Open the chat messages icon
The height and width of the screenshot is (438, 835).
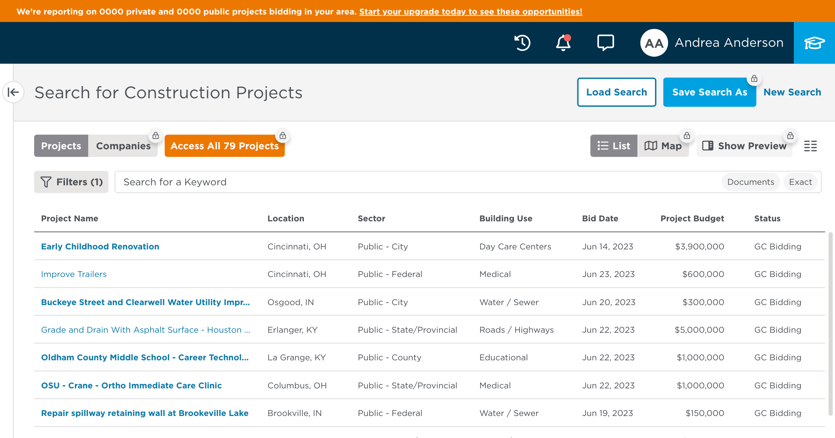tap(605, 43)
